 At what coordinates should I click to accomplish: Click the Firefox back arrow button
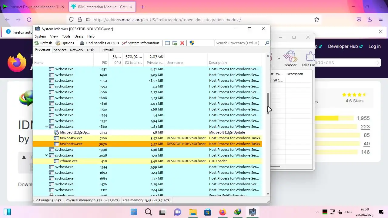click(7, 20)
